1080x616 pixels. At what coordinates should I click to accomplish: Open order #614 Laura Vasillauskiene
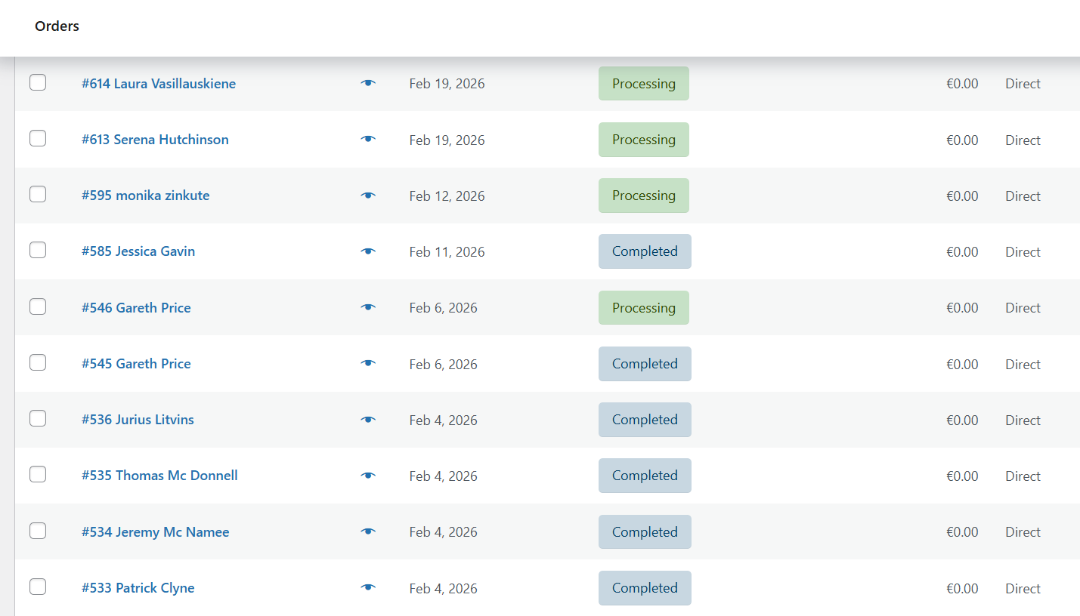159,84
